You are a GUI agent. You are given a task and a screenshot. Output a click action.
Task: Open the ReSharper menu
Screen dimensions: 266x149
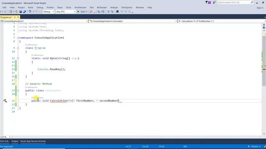click(102, 7)
